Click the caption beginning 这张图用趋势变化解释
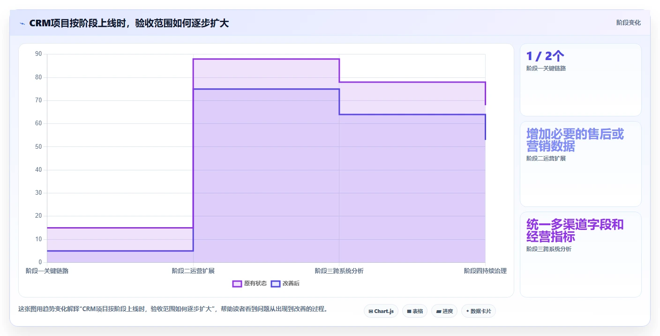 [x=172, y=309]
